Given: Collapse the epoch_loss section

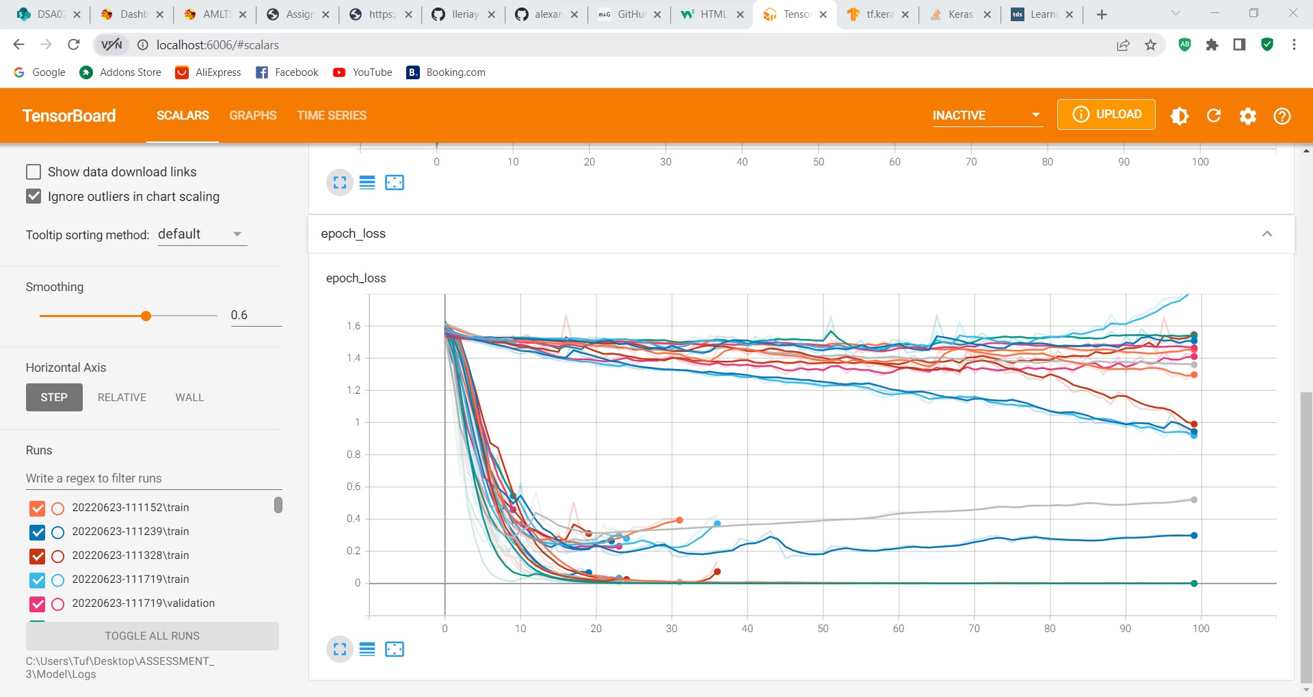Looking at the screenshot, I should tap(1267, 234).
